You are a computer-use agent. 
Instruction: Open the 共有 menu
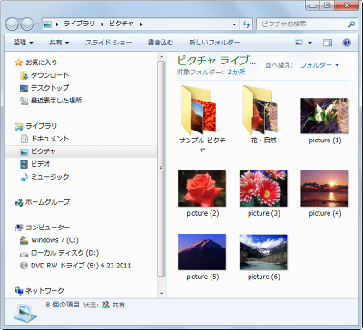[x=59, y=43]
